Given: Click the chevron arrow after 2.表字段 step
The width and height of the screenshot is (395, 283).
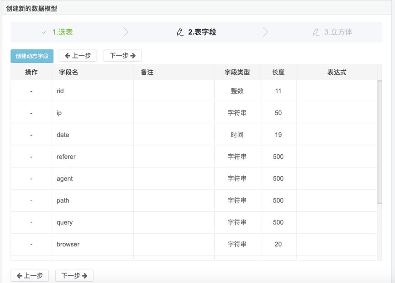Looking at the screenshot, I should click(x=265, y=32).
